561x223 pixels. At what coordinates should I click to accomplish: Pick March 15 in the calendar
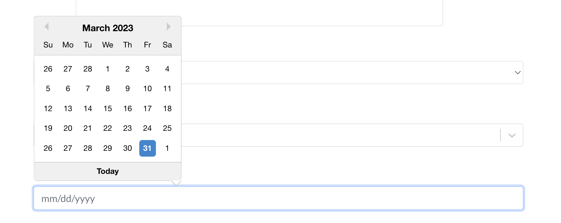tap(108, 108)
